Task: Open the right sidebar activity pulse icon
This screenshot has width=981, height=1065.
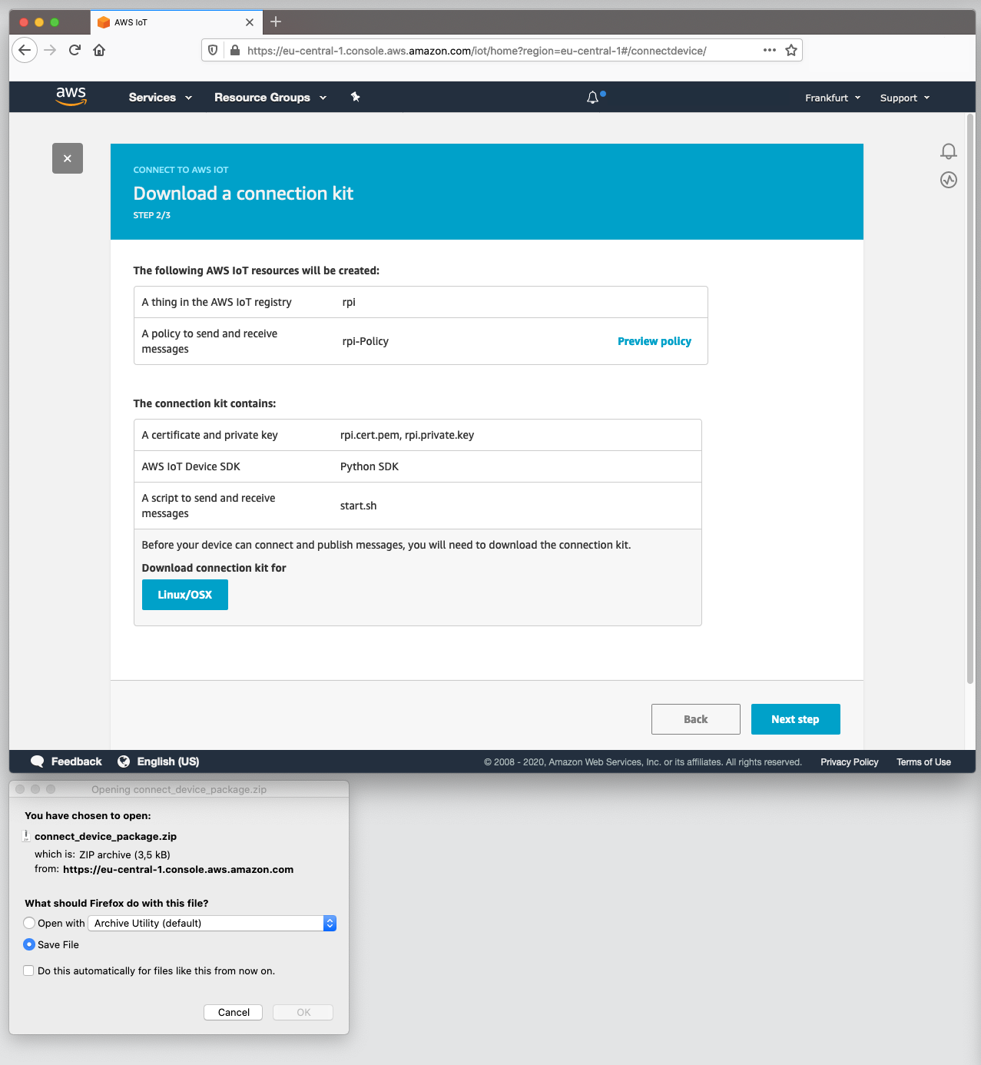Action: 949,180
